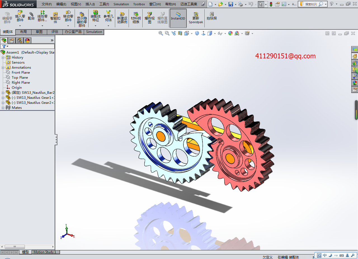The height and width of the screenshot is (259, 358).
Task: Expand left panel tabs double chevron
Action: [x=52, y=40]
